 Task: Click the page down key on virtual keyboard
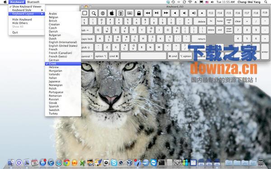[229, 30]
